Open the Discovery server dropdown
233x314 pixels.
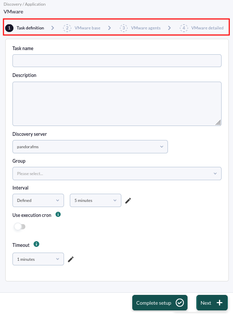point(90,147)
